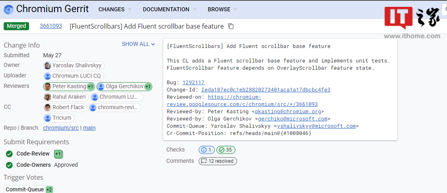This screenshot has width=447, height=193.
Task: Click Yaroslav Shalivskyy's owner avatar
Action: tap(48, 65)
